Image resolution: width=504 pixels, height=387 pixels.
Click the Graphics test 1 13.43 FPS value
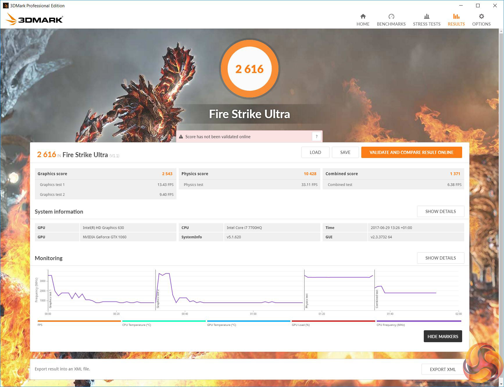point(165,185)
